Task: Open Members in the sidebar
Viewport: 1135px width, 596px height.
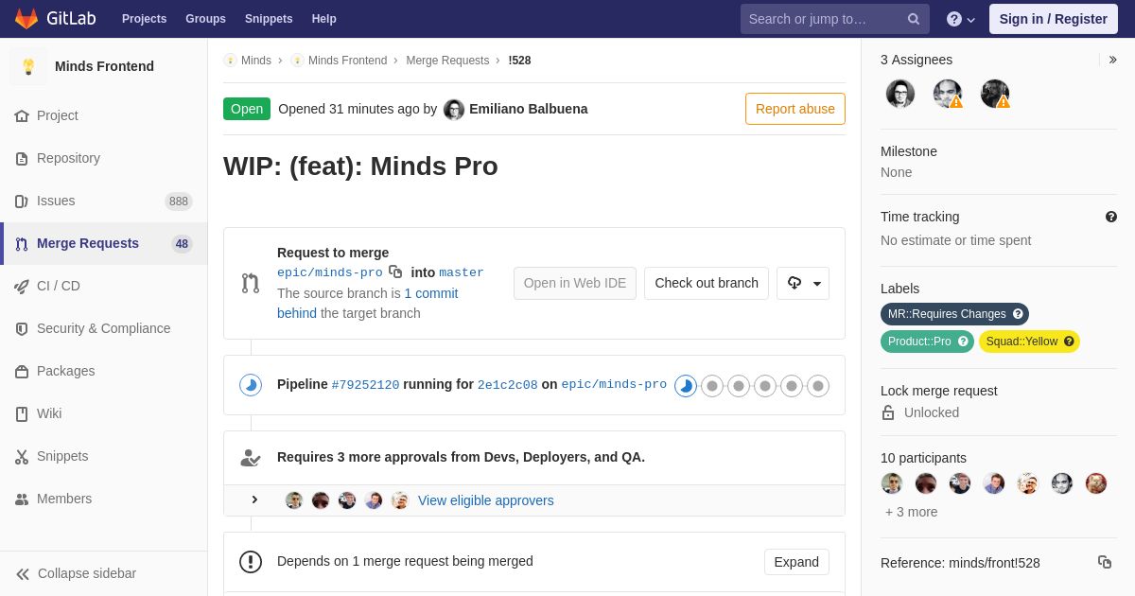Action: 104,499
